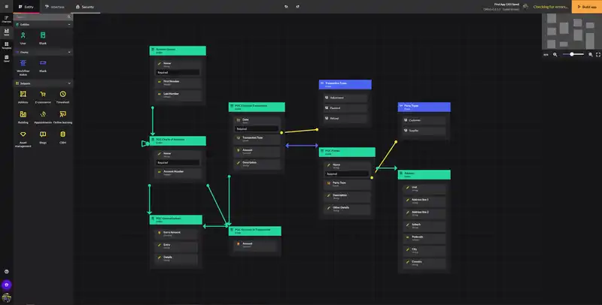
Task: Open the Security tab
Action: (85, 7)
